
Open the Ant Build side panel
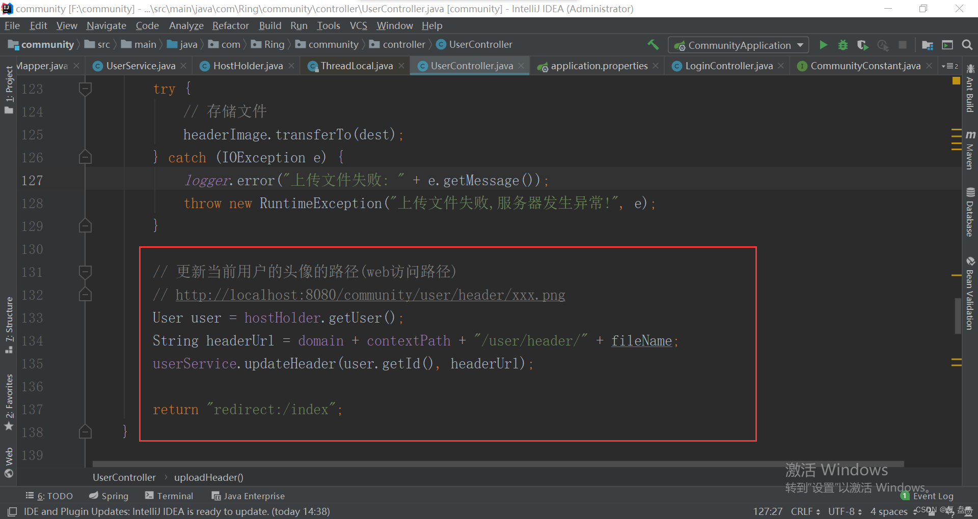point(970,89)
